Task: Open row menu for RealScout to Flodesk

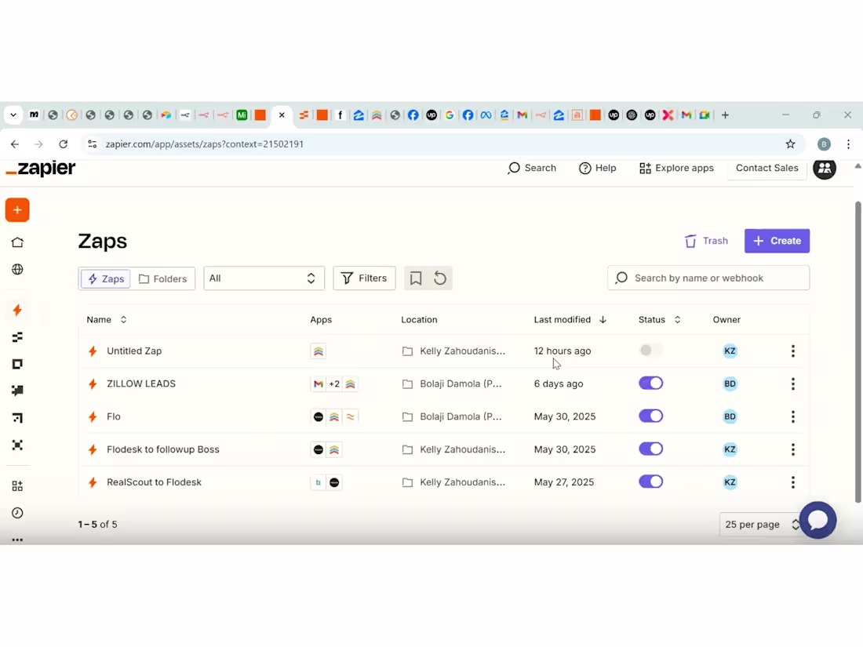Action: click(792, 482)
